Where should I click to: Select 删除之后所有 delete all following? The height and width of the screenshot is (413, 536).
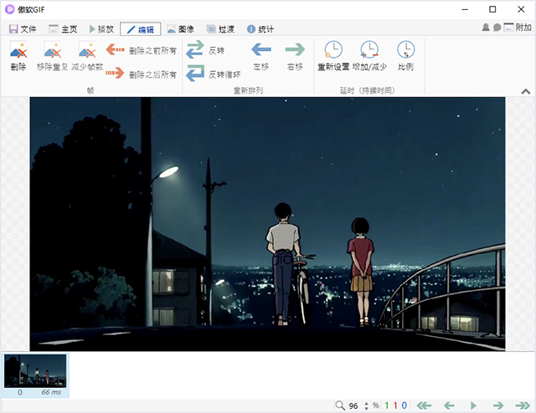coord(142,74)
